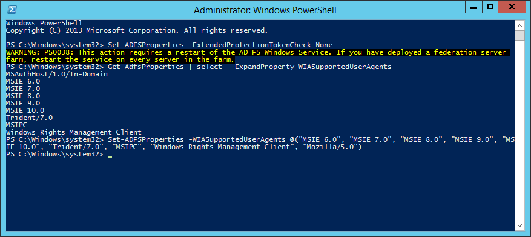531x237 pixels.
Task: Click the Administrator: Windows PowerShell title text
Action: (265, 10)
